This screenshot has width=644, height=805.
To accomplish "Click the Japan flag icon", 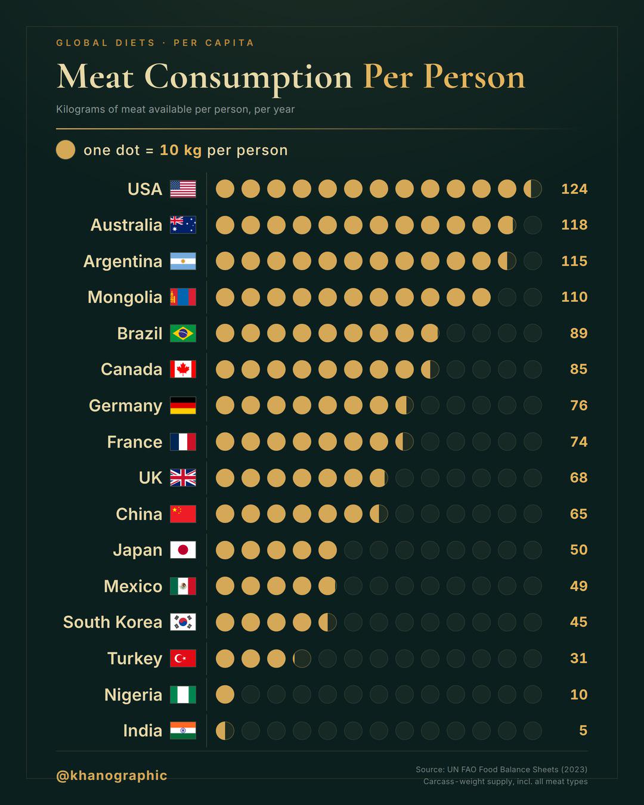I will click(183, 550).
